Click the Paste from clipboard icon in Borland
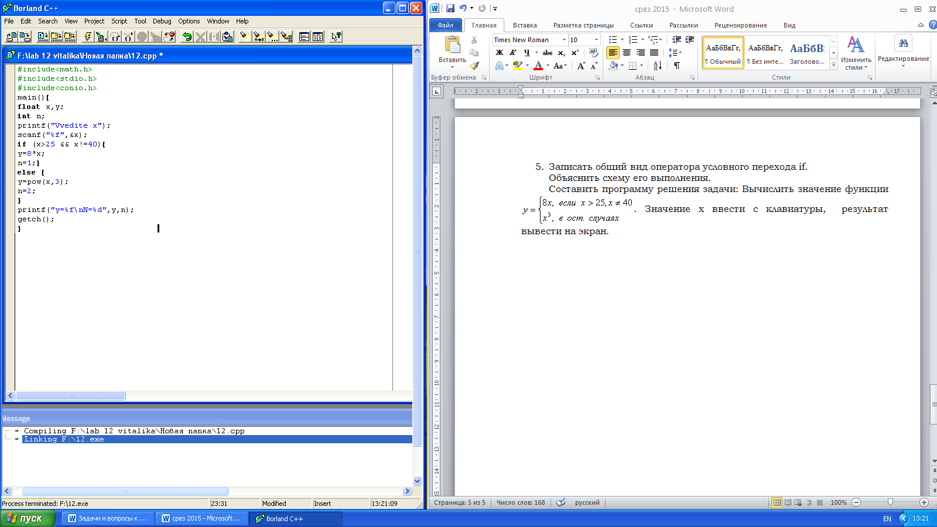The height and width of the screenshot is (527, 937). pos(228,36)
